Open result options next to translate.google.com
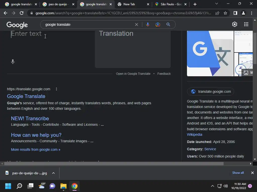The width and height of the screenshot is (257, 192). (x=56, y=89)
